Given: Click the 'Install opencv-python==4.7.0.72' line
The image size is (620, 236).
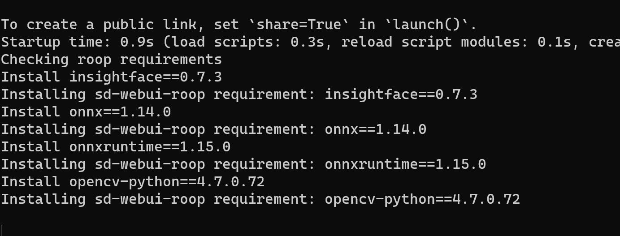Looking at the screenshot, I should (x=133, y=182).
